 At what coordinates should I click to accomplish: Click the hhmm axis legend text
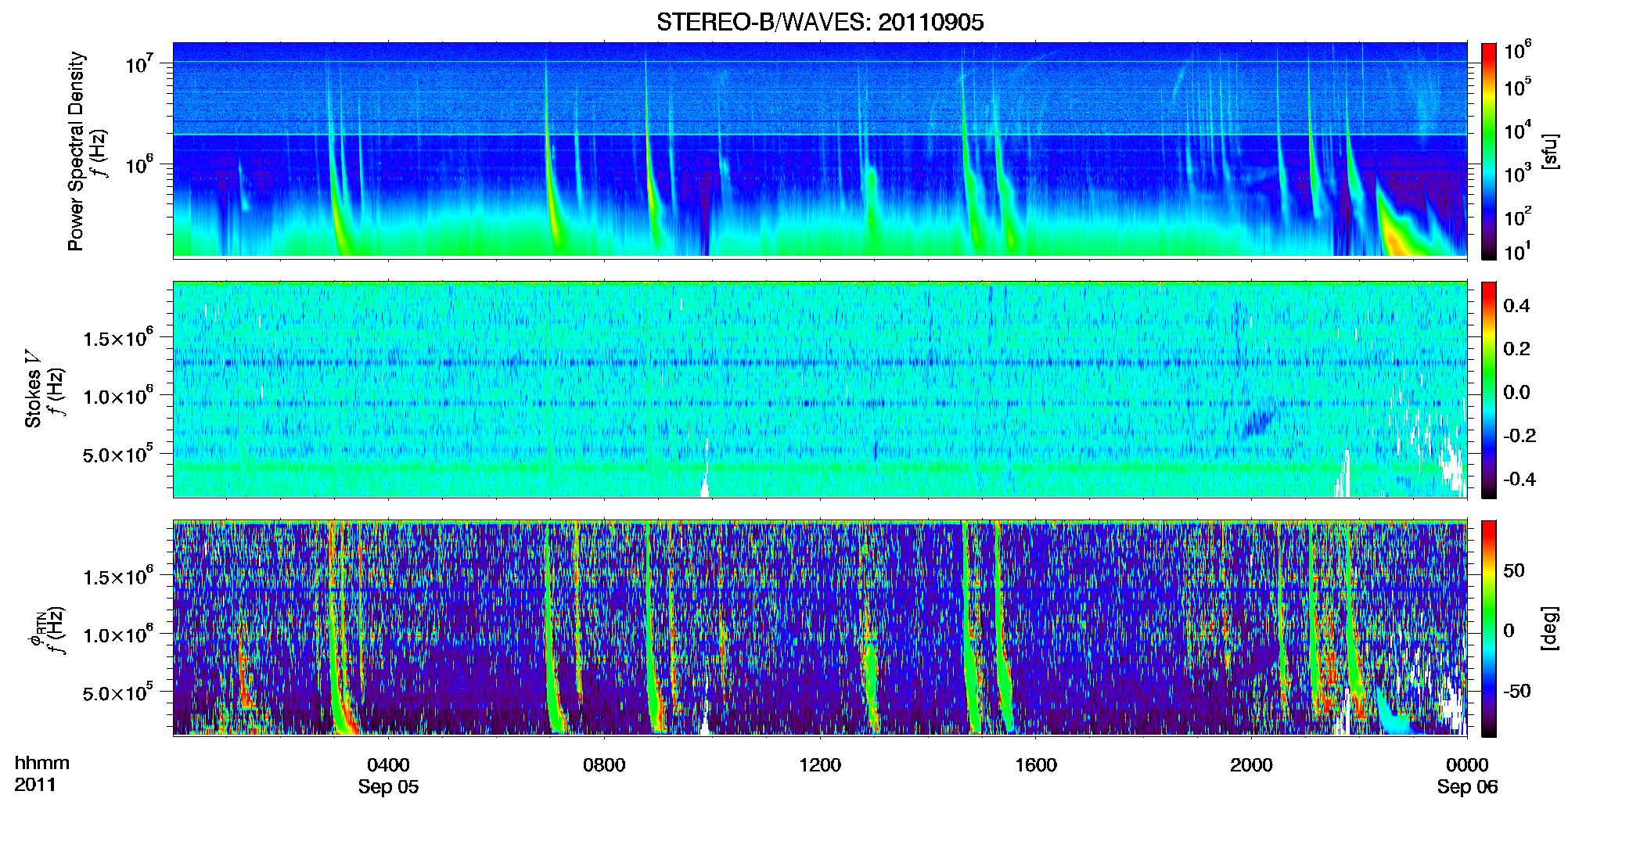pyautogui.click(x=42, y=763)
